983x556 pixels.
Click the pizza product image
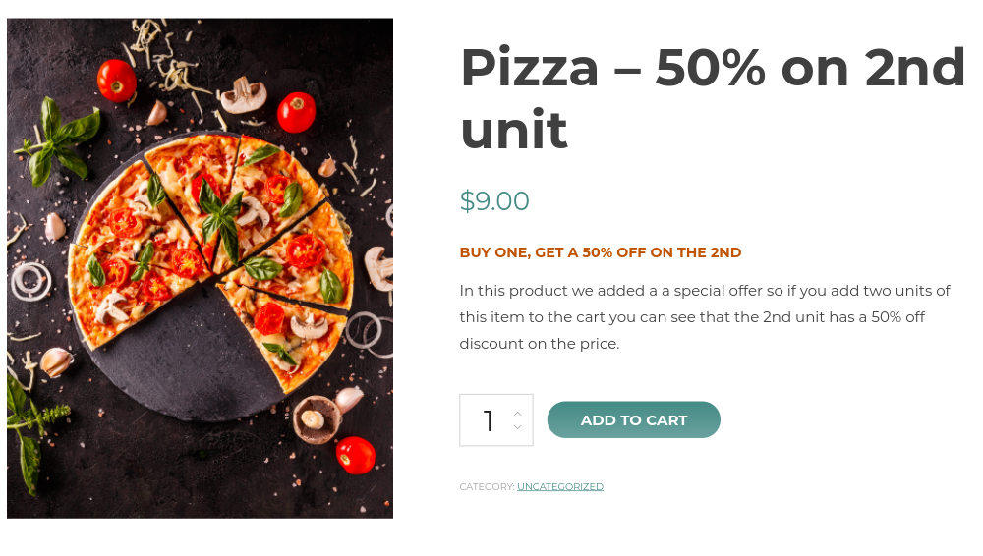coord(200,267)
